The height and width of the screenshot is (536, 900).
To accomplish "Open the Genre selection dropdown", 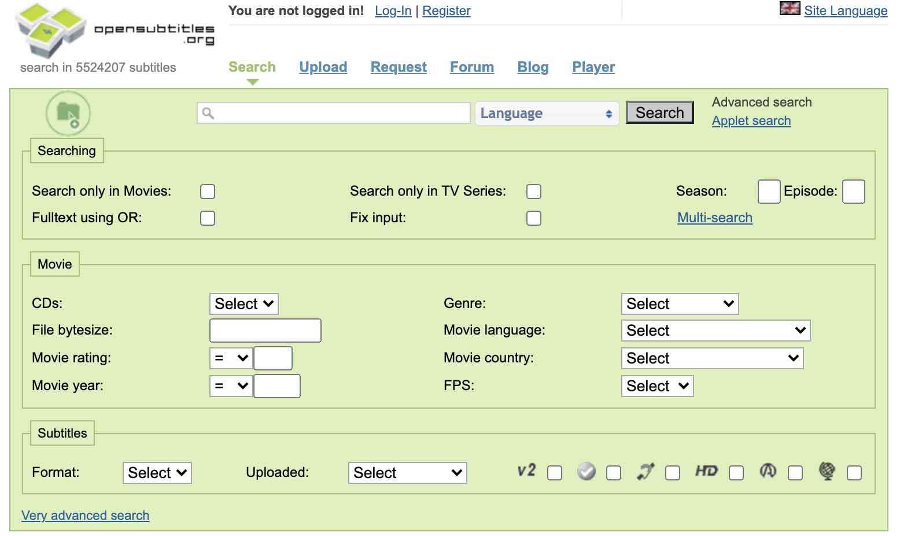I will pos(679,303).
